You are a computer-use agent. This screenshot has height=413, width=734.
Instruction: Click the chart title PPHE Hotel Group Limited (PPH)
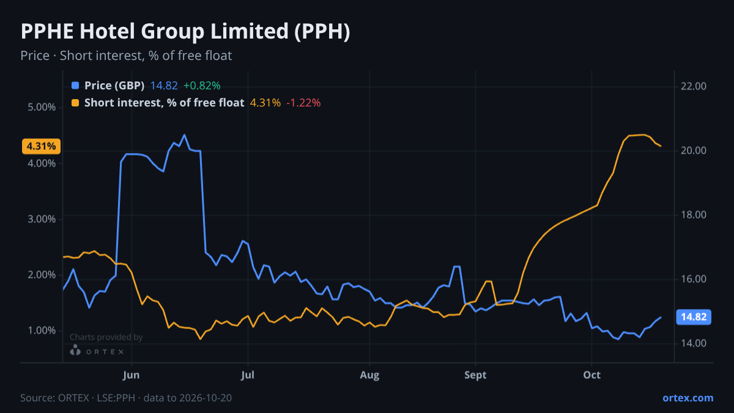coord(185,32)
